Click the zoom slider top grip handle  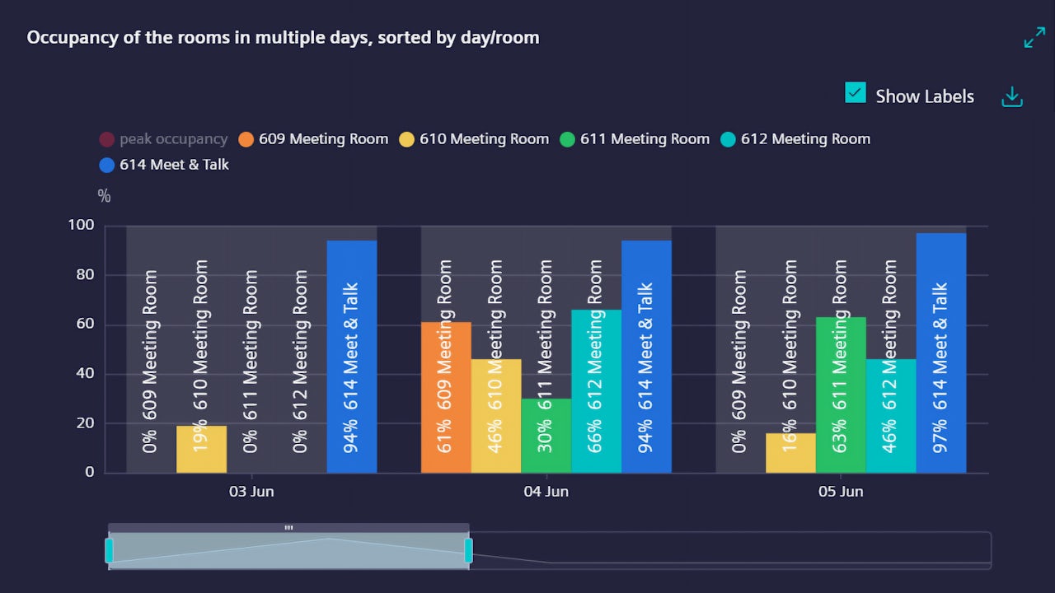[288, 527]
